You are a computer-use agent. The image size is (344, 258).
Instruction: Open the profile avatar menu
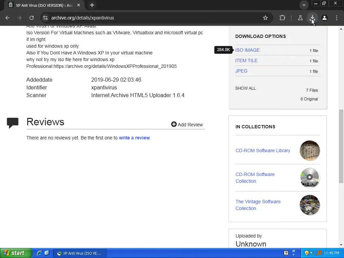325,18
